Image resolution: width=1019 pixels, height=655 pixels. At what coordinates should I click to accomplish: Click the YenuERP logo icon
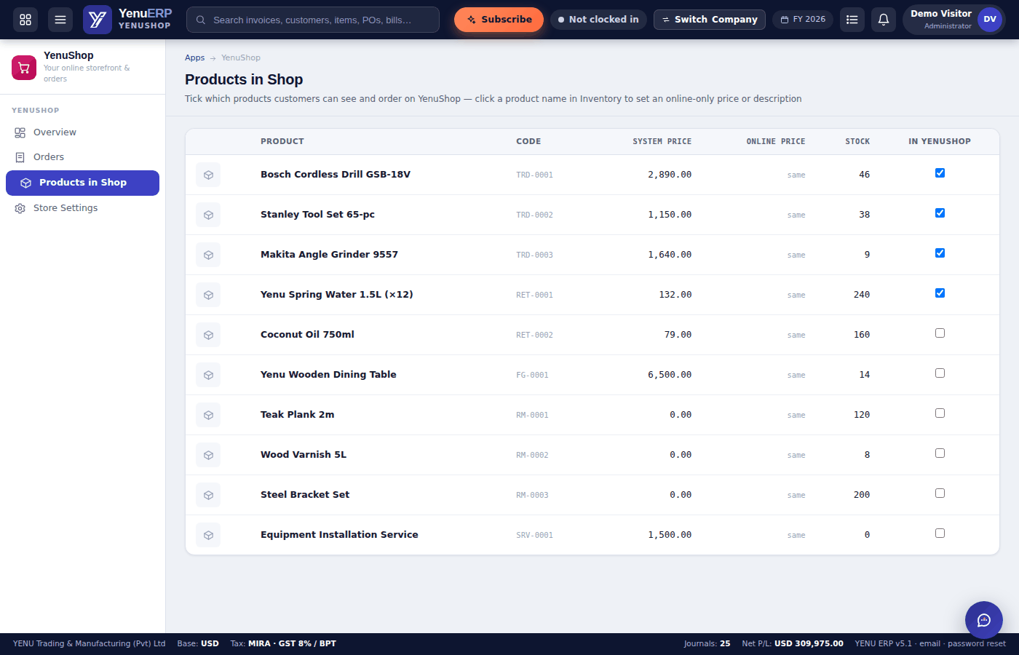98,20
